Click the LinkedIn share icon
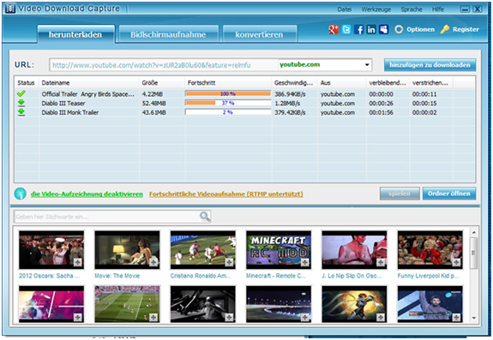Screen dimensions: 493x340 click(x=371, y=29)
